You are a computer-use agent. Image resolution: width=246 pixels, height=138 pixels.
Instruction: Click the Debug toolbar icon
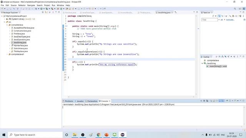point(36,9)
